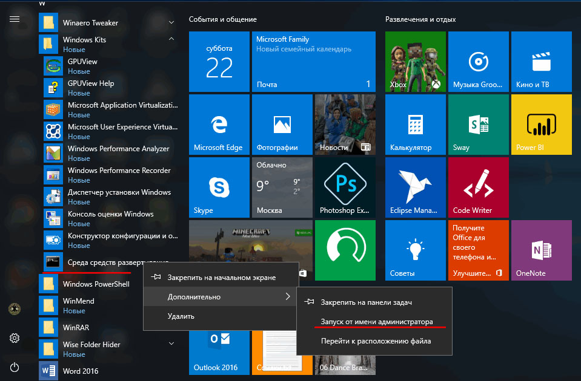Viewport: 581px width, 381px height.
Task: Click the Развлечения и отдых group header
Action: 420,19
